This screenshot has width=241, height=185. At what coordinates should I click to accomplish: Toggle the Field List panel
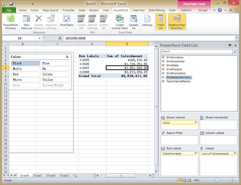point(161,22)
